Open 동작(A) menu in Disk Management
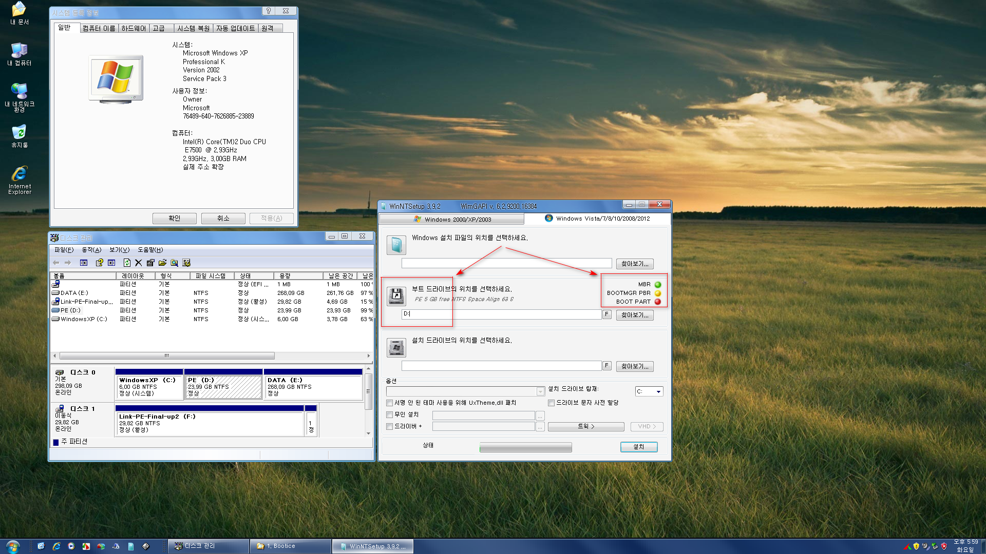 click(91, 250)
